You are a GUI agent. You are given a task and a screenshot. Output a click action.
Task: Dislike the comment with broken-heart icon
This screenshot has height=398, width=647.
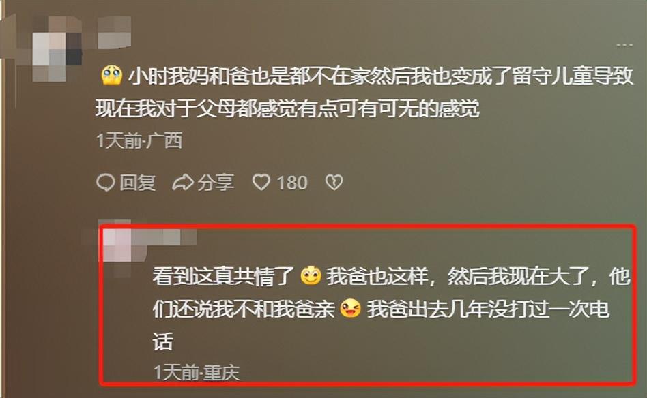tap(334, 182)
